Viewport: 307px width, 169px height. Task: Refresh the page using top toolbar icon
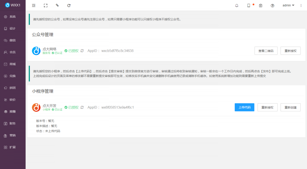click(x=69, y=5)
